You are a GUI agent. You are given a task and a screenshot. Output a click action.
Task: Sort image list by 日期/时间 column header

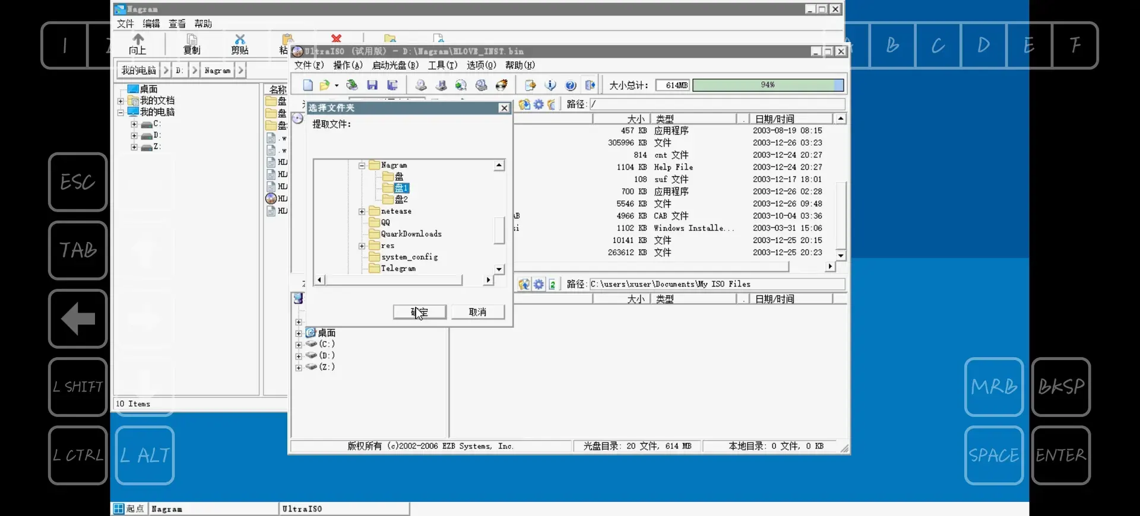790,119
